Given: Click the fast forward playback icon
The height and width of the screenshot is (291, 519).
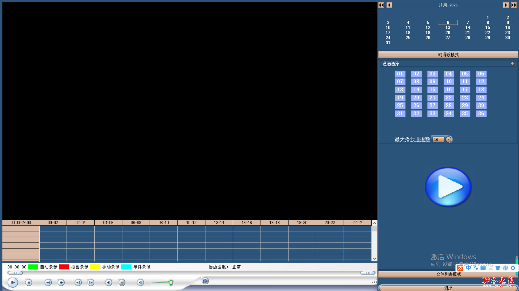Looking at the screenshot, I should pos(61,282).
